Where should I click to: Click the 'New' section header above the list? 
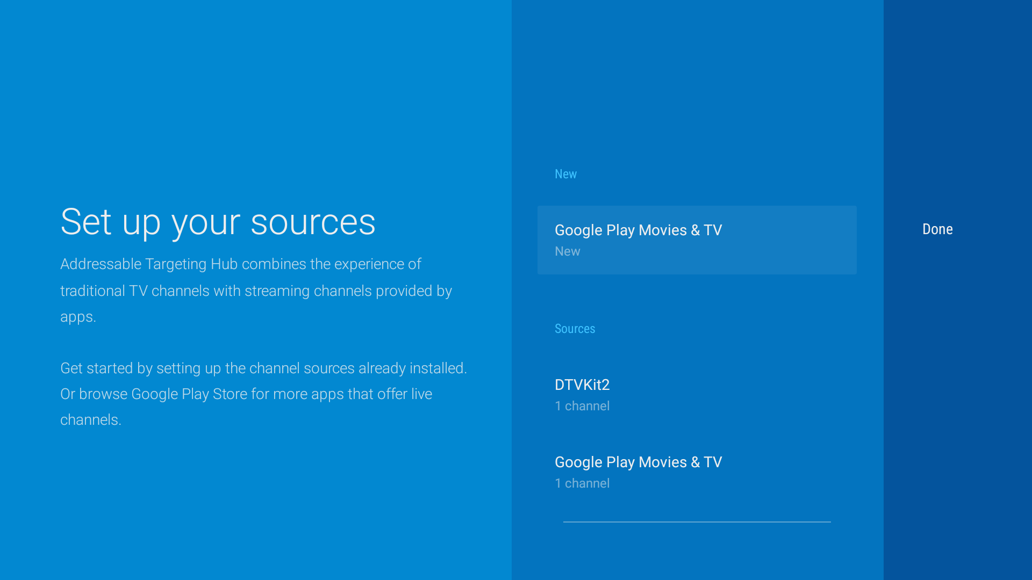pyautogui.click(x=565, y=174)
